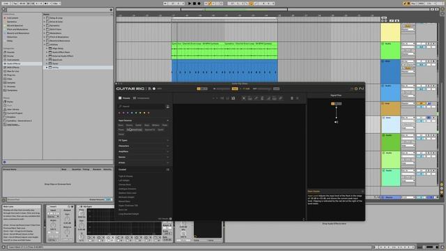Adjust the Guitar Rig input level slider

click(x=223, y=89)
